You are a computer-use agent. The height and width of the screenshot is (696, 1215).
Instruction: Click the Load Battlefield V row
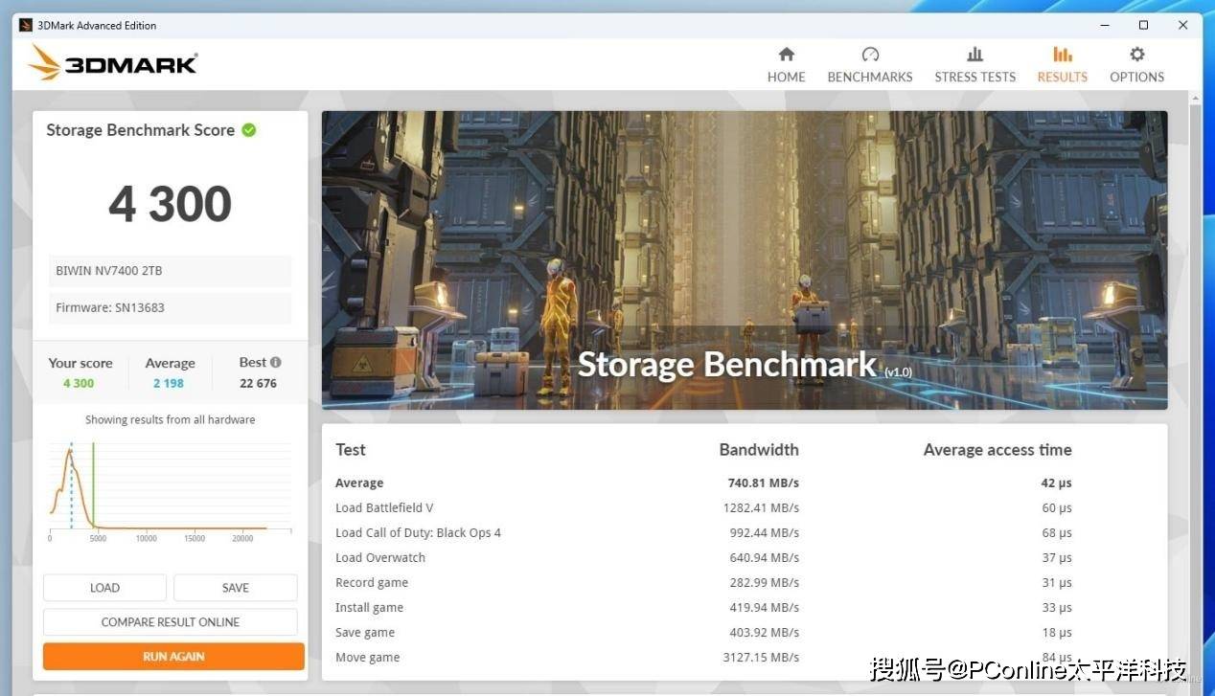[x=745, y=508]
